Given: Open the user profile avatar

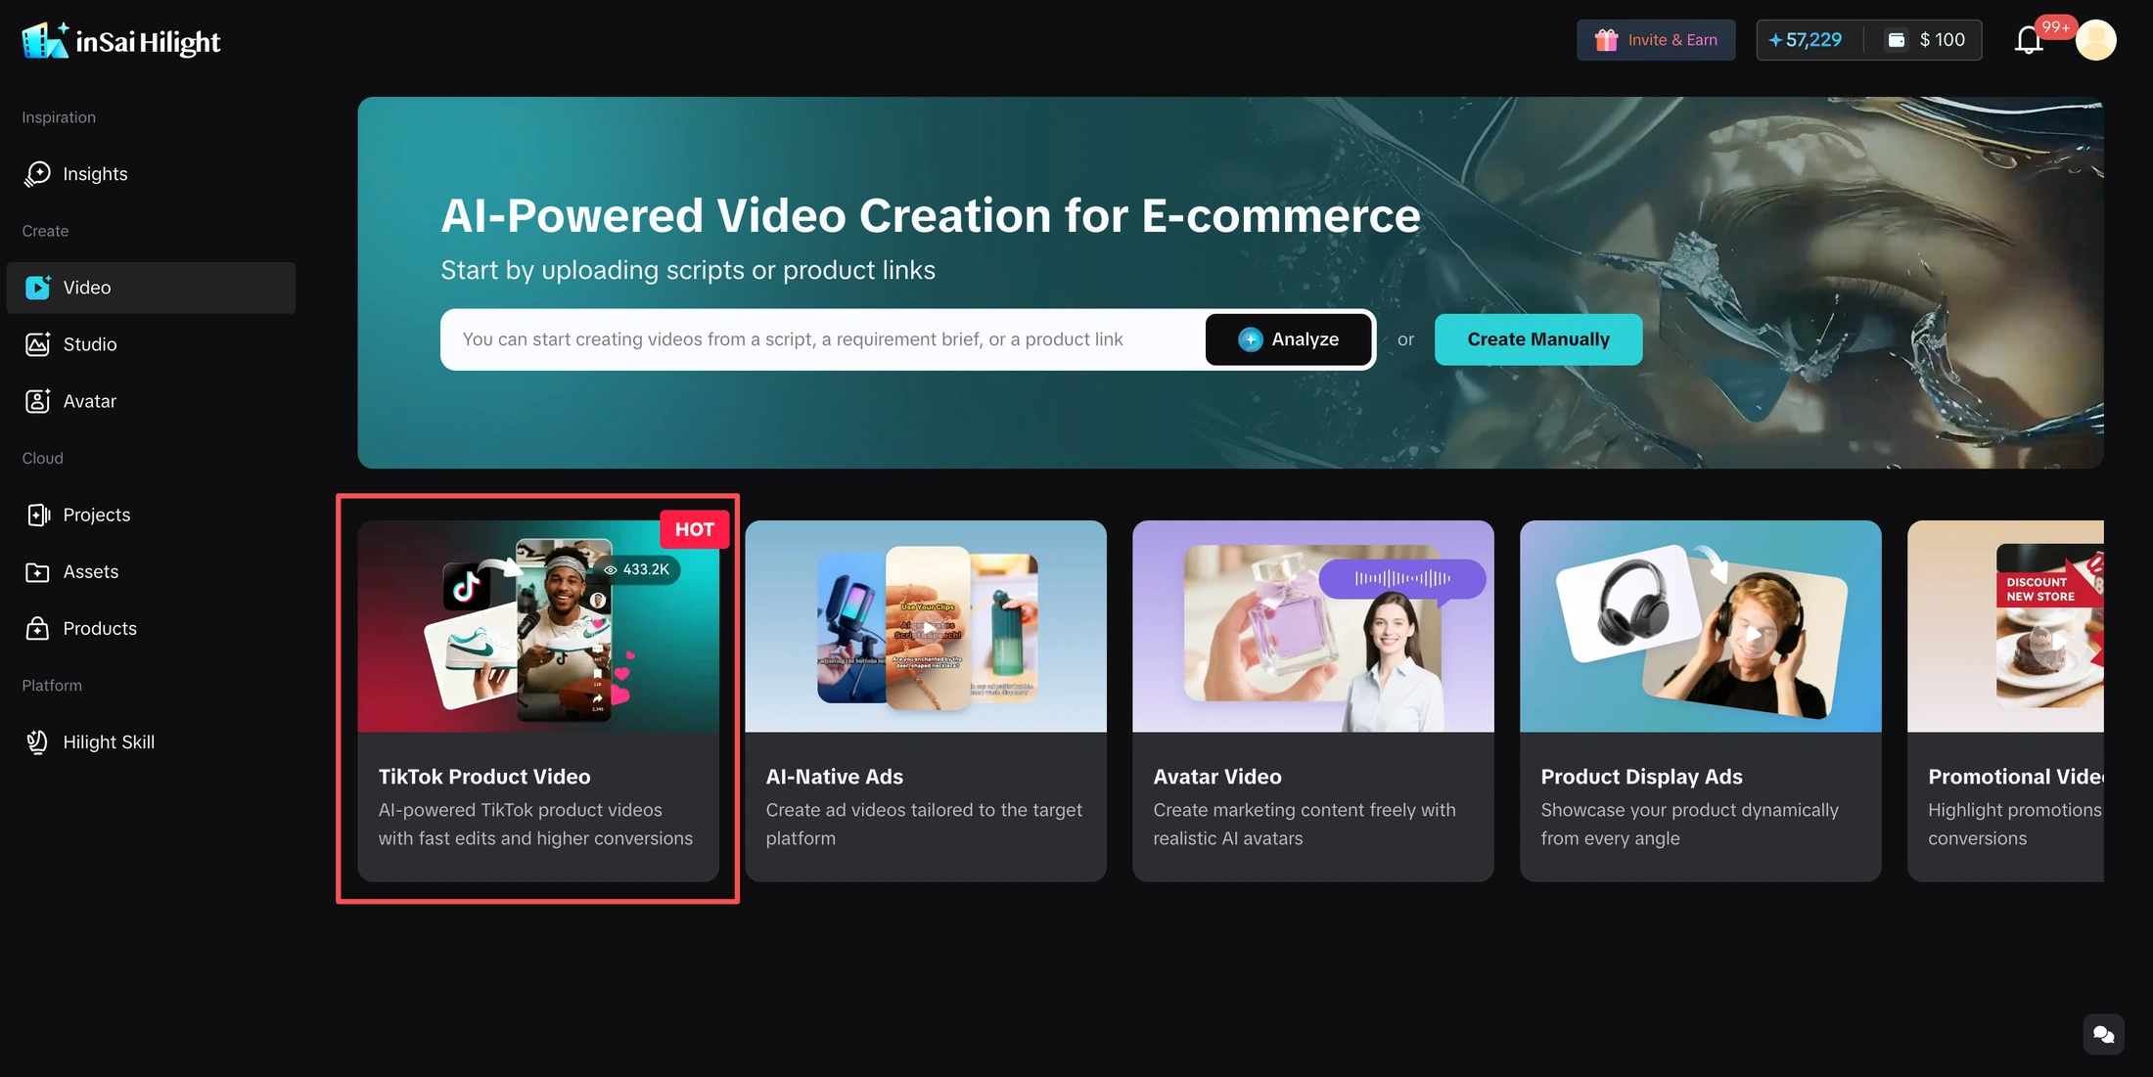Looking at the screenshot, I should coord(2096,40).
